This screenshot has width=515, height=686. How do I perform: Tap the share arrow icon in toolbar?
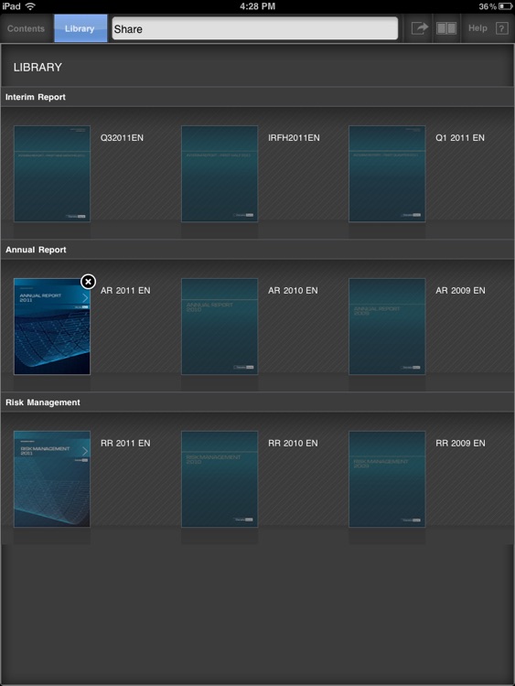pos(419,28)
